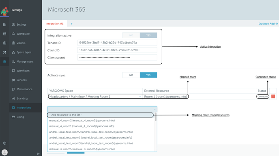Click the Billing card icon
Viewport: 279px width, 156px height.
(13, 117)
